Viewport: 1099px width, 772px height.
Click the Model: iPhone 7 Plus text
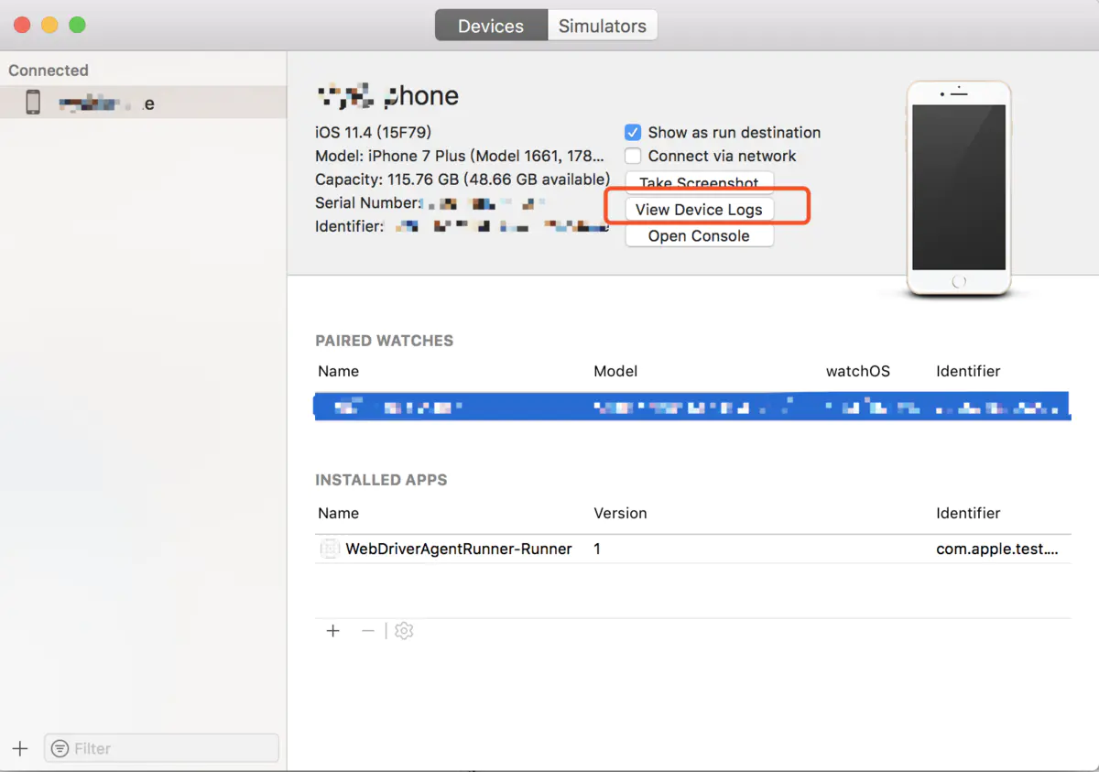click(x=460, y=156)
